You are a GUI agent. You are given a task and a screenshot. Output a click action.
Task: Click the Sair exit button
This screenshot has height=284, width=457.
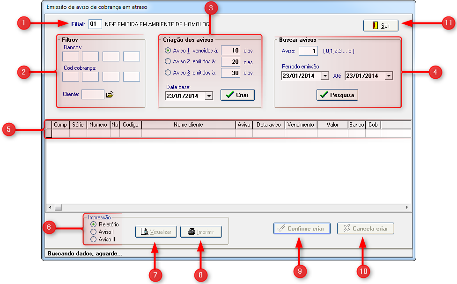(x=381, y=25)
